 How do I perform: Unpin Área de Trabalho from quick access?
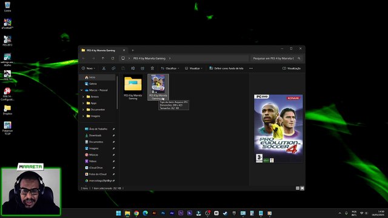coord(113,129)
